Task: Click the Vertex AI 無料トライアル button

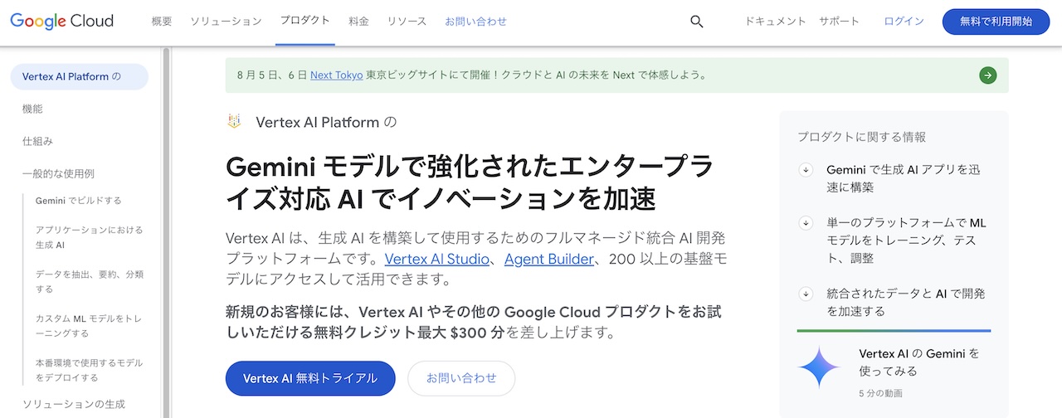Action: pyautogui.click(x=310, y=378)
